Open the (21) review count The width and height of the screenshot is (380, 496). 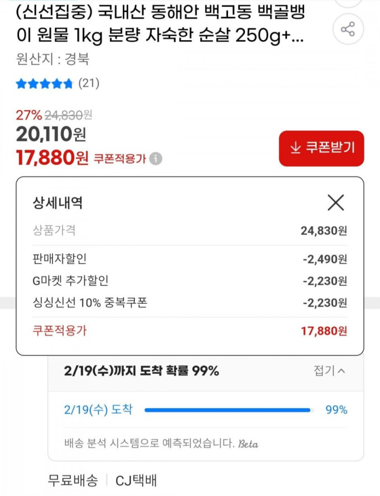point(89,83)
